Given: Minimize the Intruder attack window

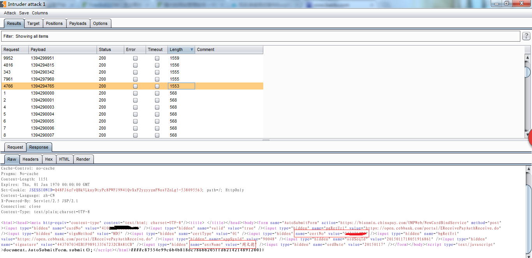Looking at the screenshot, I should (496, 3).
